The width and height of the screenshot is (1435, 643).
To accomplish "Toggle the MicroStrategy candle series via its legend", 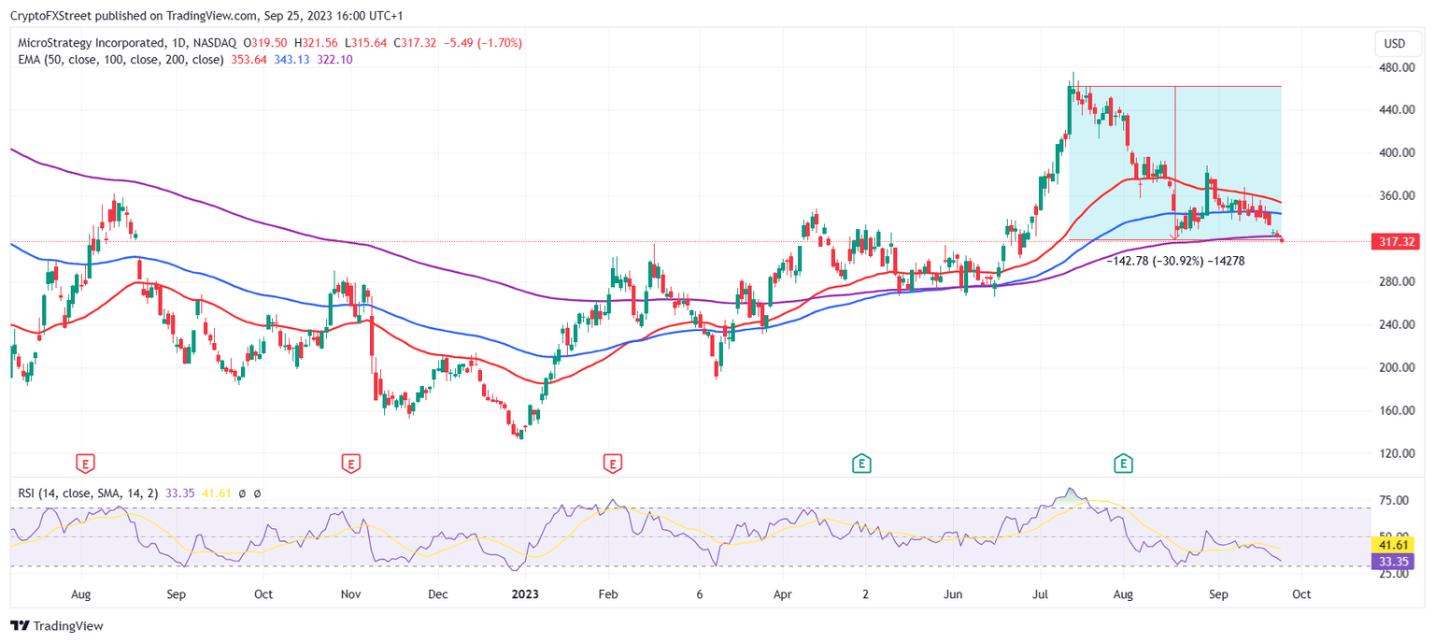I will (x=93, y=42).
